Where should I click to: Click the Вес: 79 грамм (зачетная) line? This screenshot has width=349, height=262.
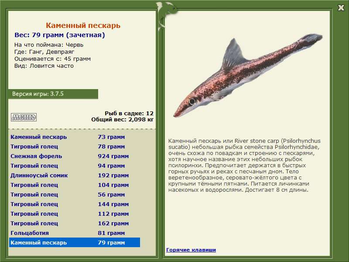coord(60,35)
